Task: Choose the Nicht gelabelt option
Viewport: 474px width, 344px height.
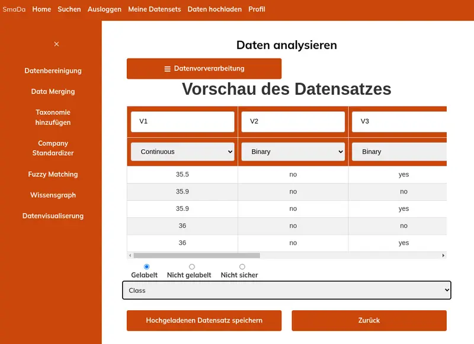Action: click(191, 267)
